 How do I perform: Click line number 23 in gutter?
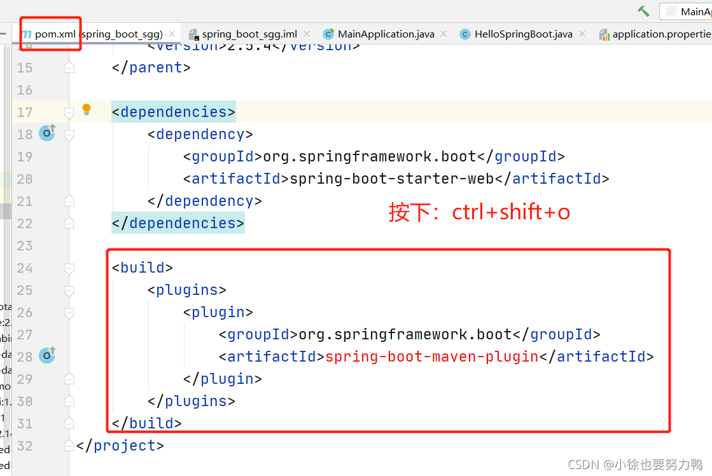click(25, 246)
